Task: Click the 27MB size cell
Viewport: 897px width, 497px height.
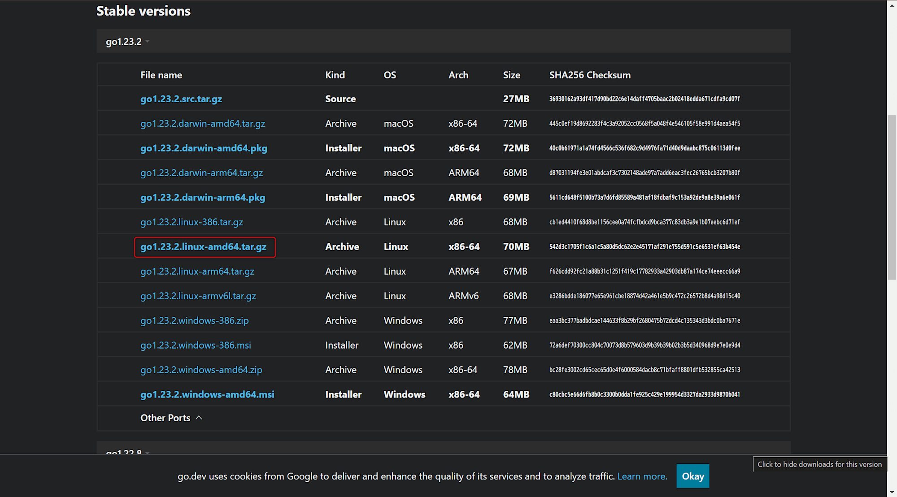Action: (x=516, y=99)
